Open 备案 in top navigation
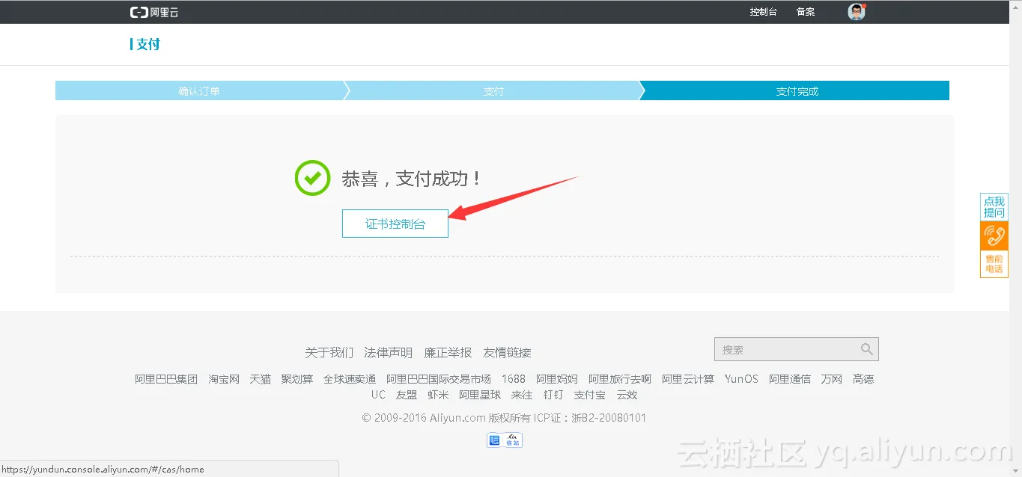1022x477 pixels. click(x=806, y=12)
